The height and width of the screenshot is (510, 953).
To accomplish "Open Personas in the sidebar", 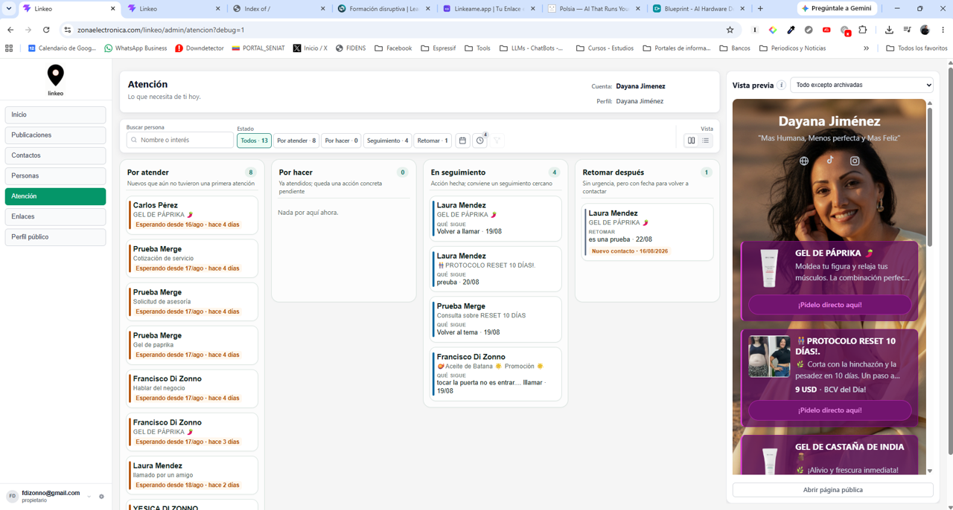I will [x=55, y=175].
